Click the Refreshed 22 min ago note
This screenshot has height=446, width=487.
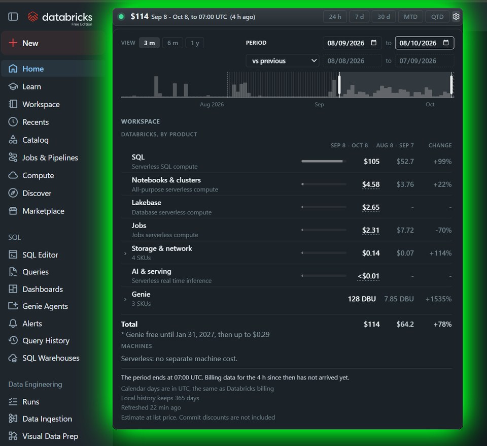tap(151, 407)
